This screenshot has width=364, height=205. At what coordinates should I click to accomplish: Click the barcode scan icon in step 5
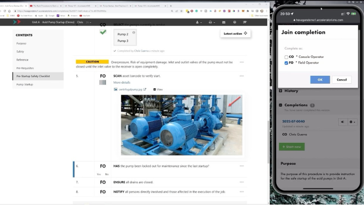pyautogui.click(x=103, y=82)
